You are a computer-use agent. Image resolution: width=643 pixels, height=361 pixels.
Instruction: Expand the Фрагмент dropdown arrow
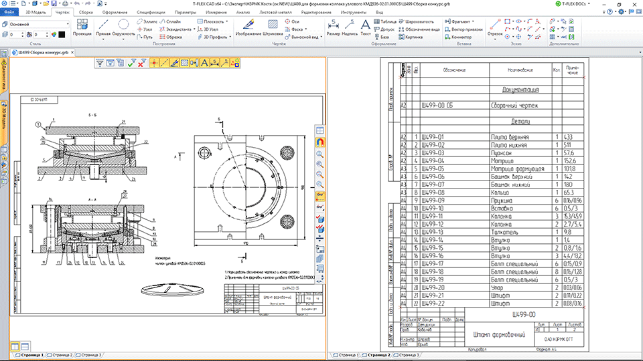click(x=473, y=21)
